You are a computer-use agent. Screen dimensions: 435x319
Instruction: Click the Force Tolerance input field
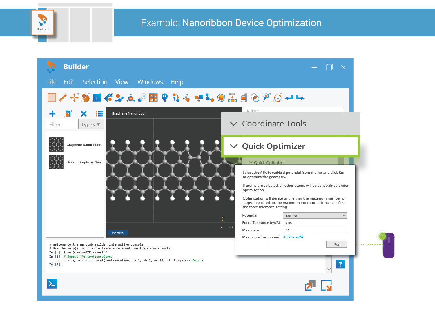point(315,223)
